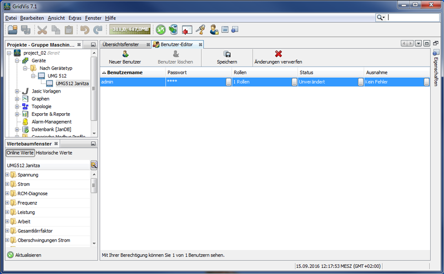The width and height of the screenshot is (444, 274).
Task: Click the recycle bin toolbar icon
Action: 174,29
